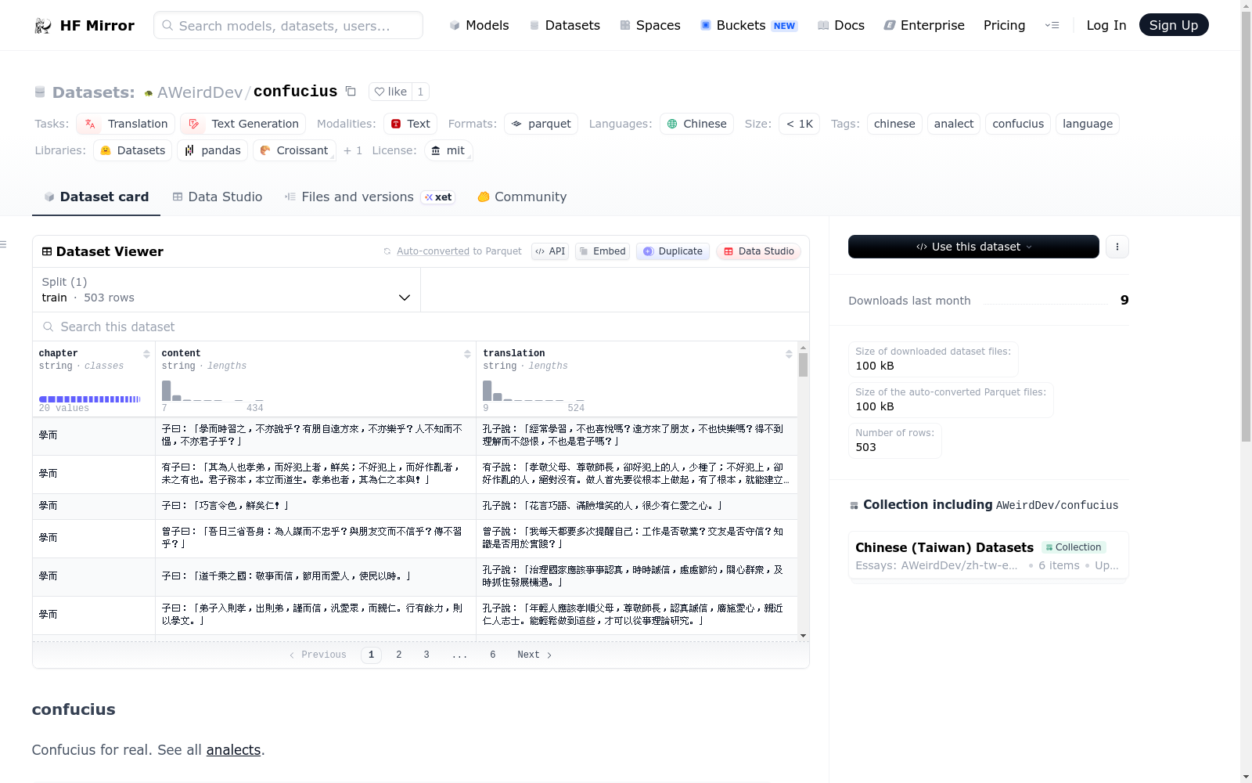This screenshot has height=783, width=1252.
Task: Click the confucius tag
Action: [x=1018, y=124]
